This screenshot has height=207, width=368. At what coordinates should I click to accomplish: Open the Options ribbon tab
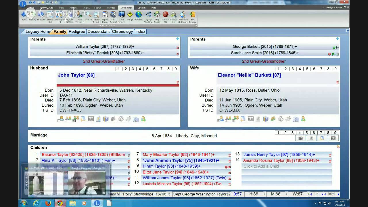click(141, 8)
